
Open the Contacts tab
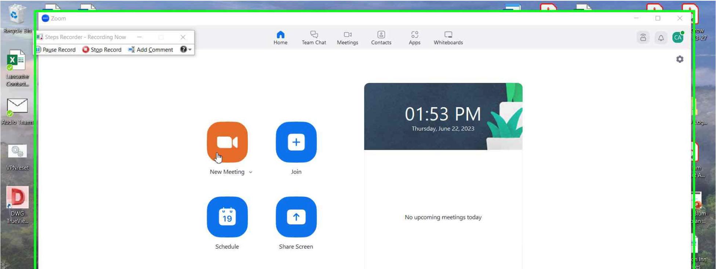[381, 38]
